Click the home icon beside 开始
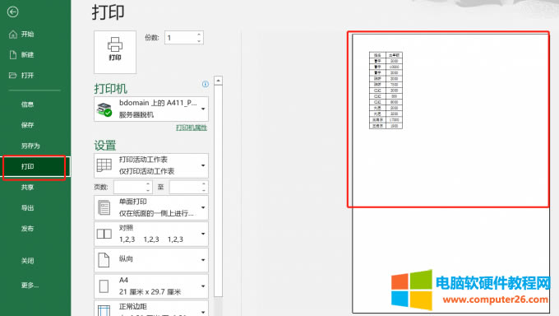Screen dimensions: 559x316 13,35
